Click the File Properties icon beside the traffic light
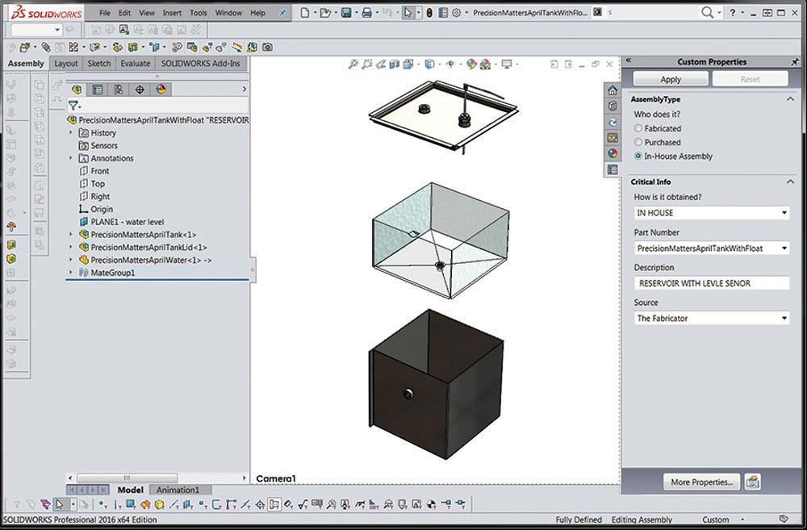Viewport: 807px width, 530px height. click(x=443, y=13)
